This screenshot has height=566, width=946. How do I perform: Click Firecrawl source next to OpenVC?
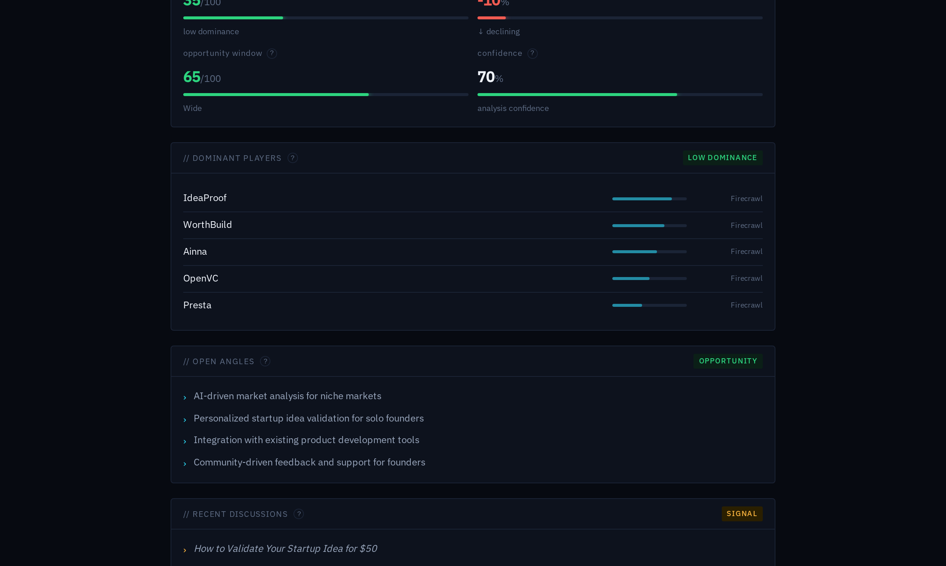pos(746,279)
